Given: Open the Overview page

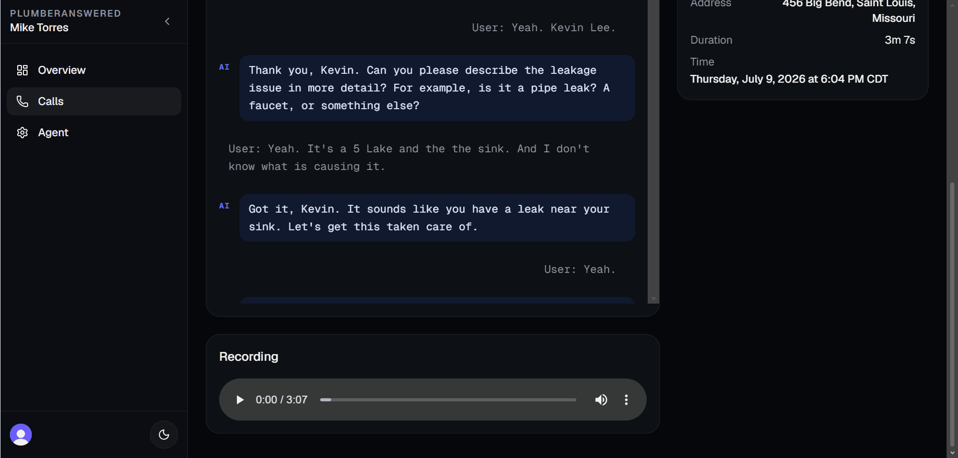Looking at the screenshot, I should [x=94, y=70].
